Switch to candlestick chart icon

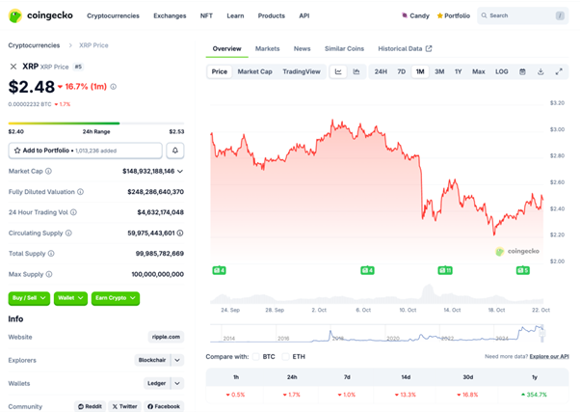356,71
